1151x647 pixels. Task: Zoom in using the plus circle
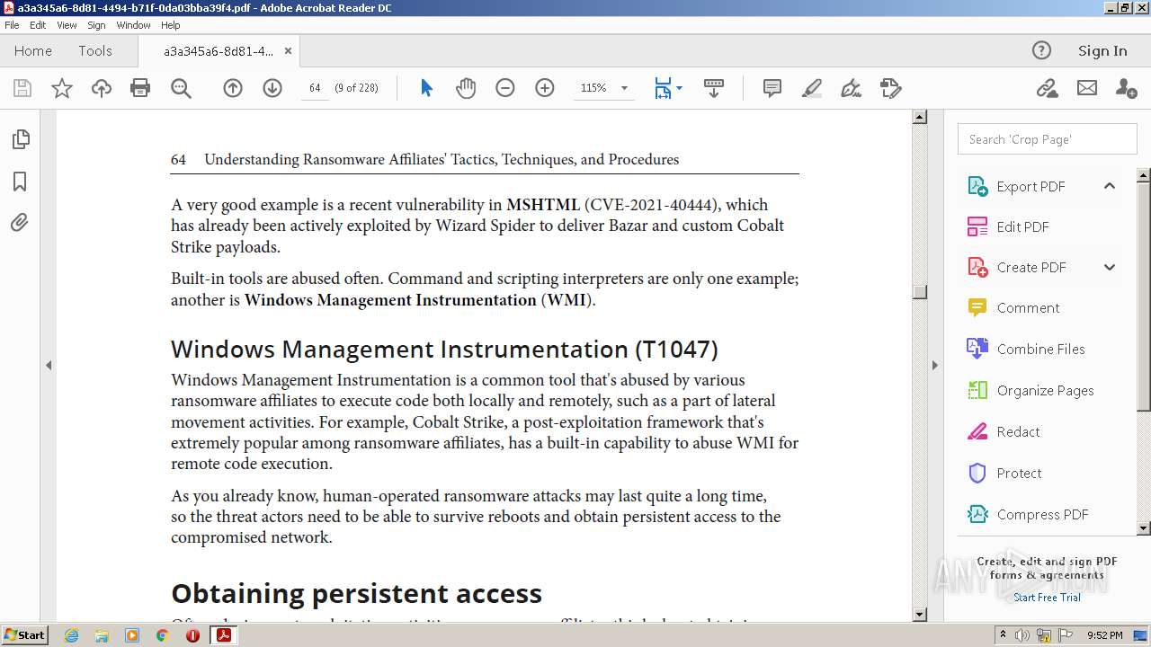[545, 88]
